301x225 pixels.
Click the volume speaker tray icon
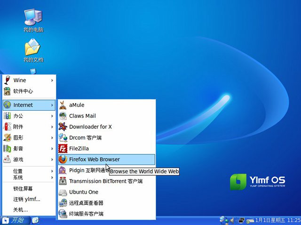pos(232,221)
